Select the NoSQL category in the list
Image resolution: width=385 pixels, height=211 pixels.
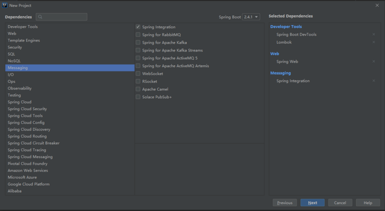pyautogui.click(x=14, y=61)
